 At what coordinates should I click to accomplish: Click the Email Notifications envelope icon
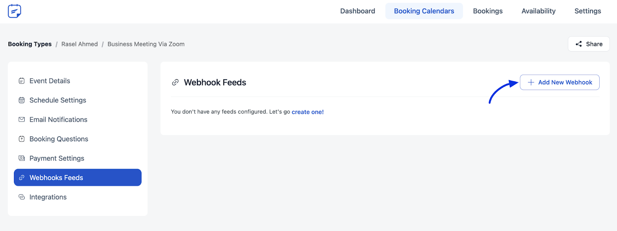pyautogui.click(x=22, y=120)
